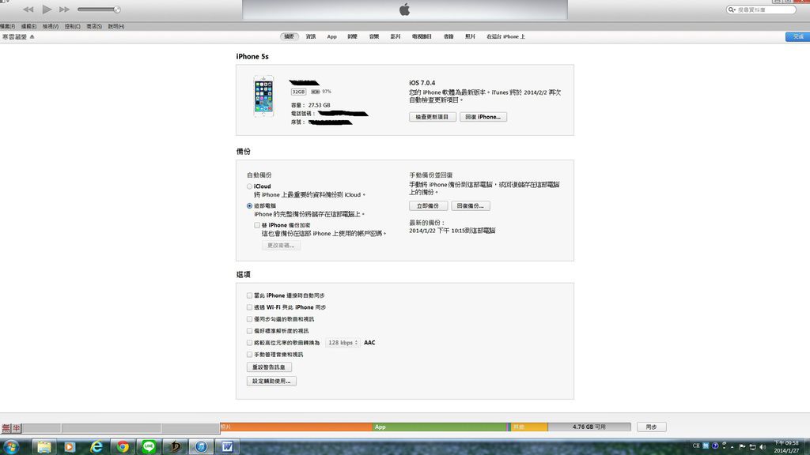Open File Explorer from the taskbar
Image resolution: width=810 pixels, height=455 pixels.
coord(44,447)
